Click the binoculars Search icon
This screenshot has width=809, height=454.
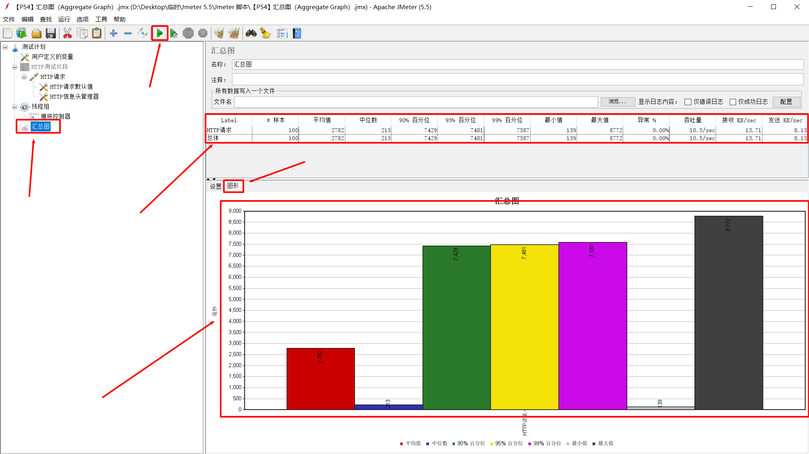point(251,33)
